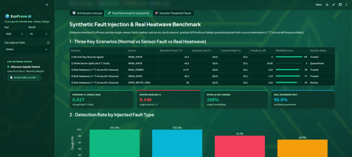Viewport: 352px width, 157px height.
Task: Click the 'Three Key Scenarios' section heading
Action: 138,42
